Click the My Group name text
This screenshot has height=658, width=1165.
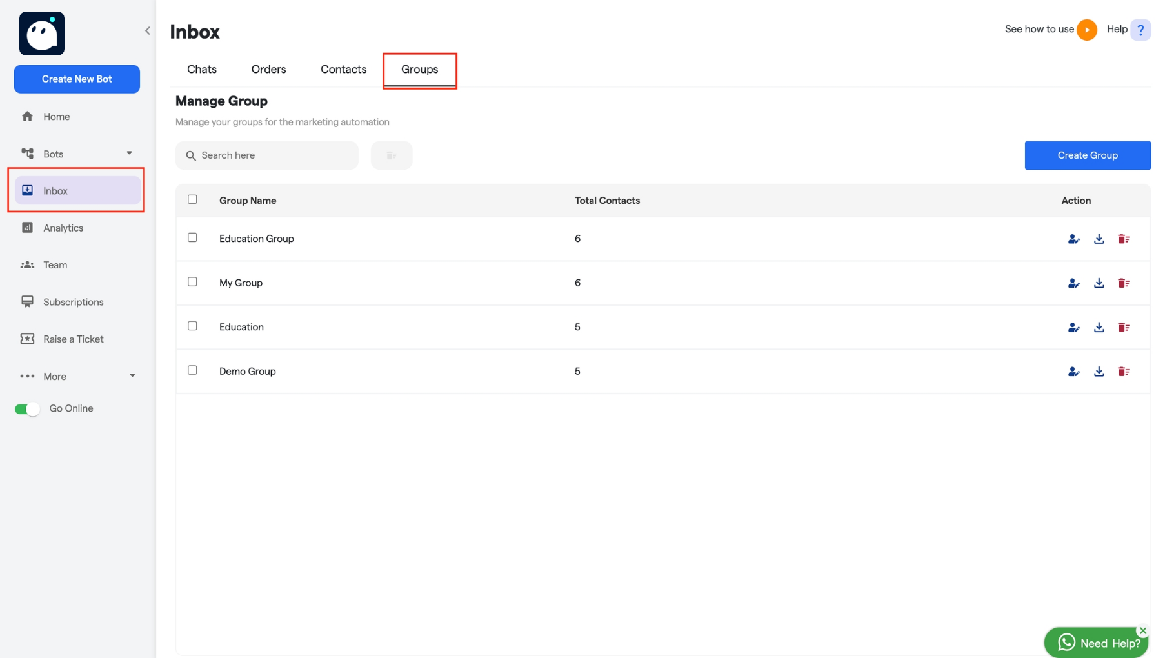[241, 283]
